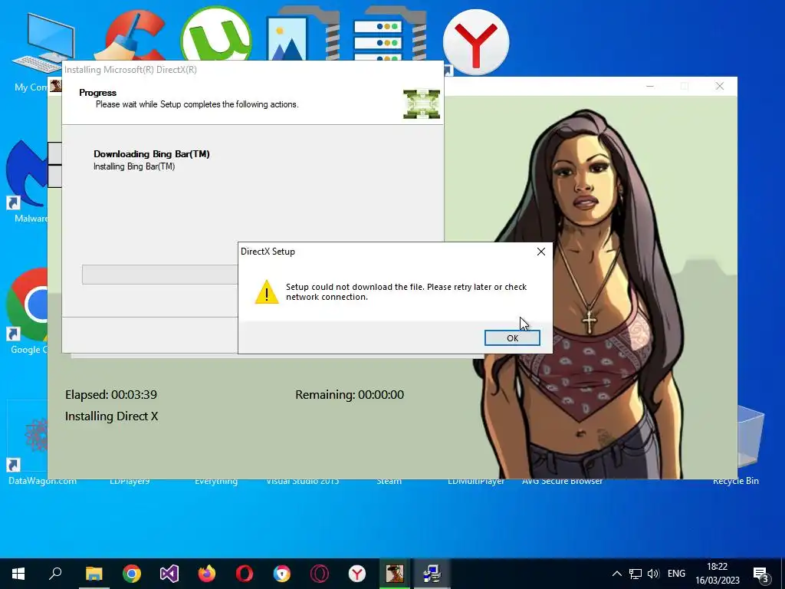
Task: Open the Yandex Browser desktop icon
Action: tap(476, 43)
